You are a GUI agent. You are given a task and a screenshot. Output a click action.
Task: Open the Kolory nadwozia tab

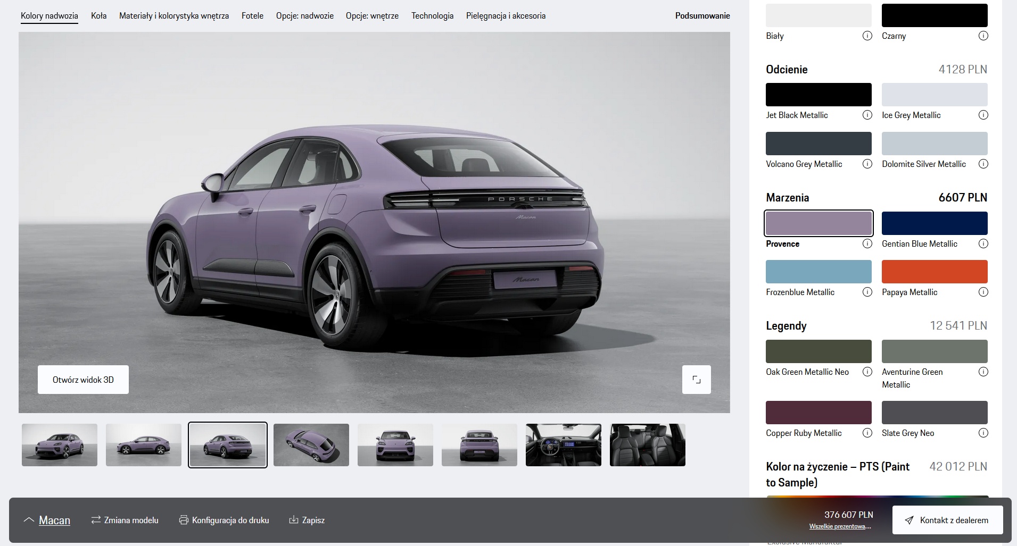49,16
